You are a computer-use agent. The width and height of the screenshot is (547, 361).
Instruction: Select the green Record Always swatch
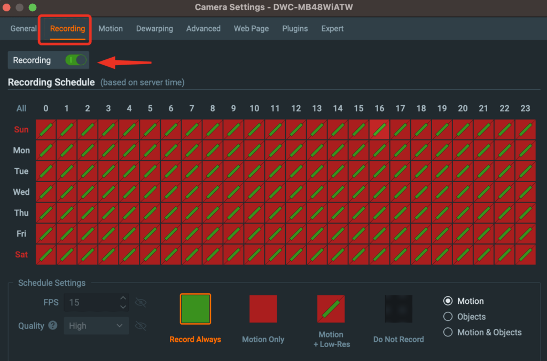[196, 309]
